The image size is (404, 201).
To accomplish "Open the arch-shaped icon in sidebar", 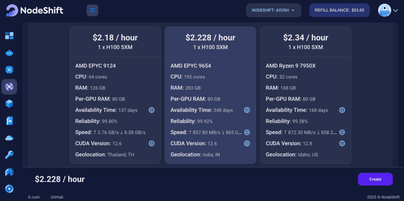I will 9,172.
